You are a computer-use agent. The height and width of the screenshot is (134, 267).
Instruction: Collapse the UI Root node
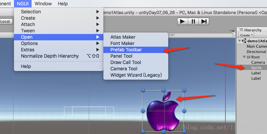244,57
